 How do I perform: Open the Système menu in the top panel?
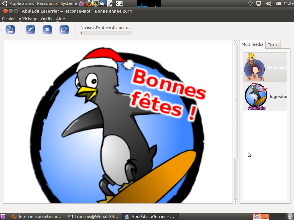click(69, 3)
